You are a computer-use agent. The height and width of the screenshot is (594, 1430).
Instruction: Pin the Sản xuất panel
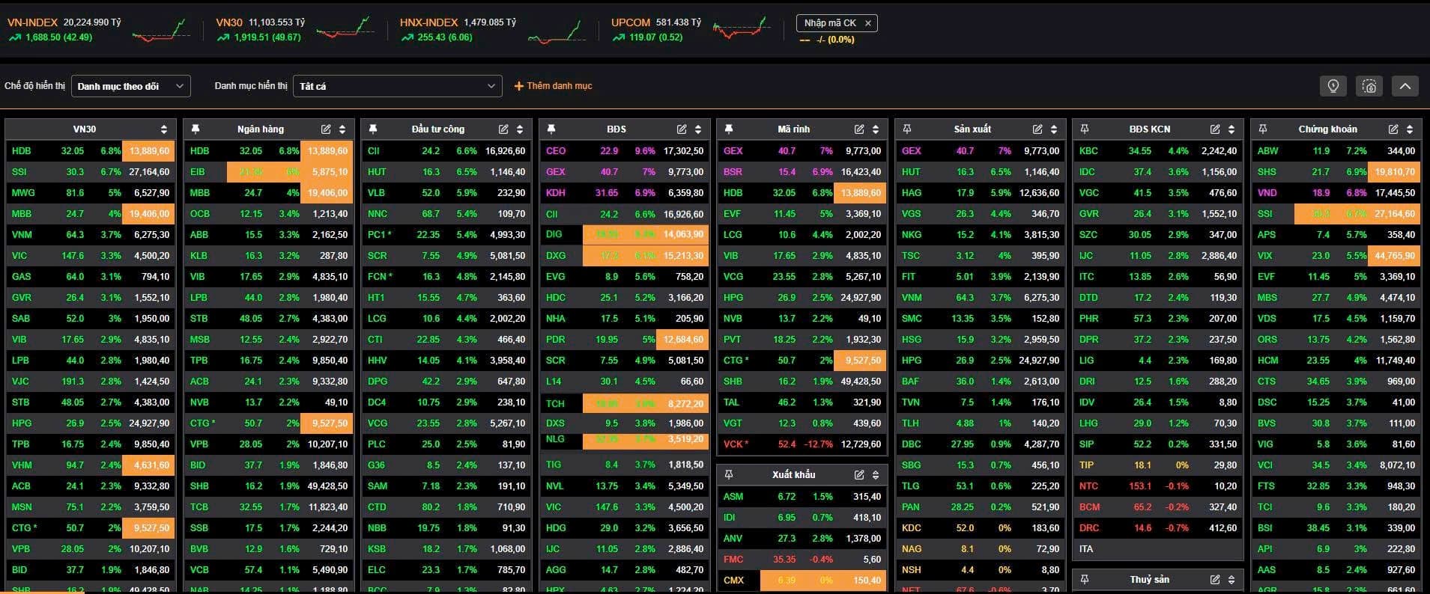point(906,129)
